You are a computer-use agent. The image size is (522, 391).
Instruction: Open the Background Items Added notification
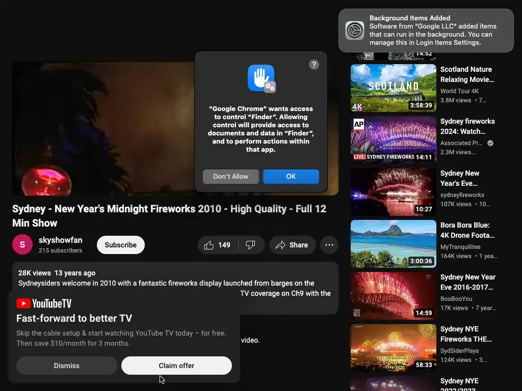point(426,30)
